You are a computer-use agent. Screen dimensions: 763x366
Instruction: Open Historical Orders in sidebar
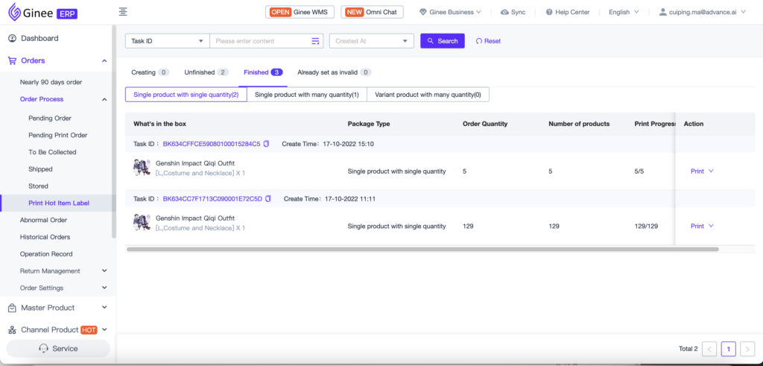(45, 237)
